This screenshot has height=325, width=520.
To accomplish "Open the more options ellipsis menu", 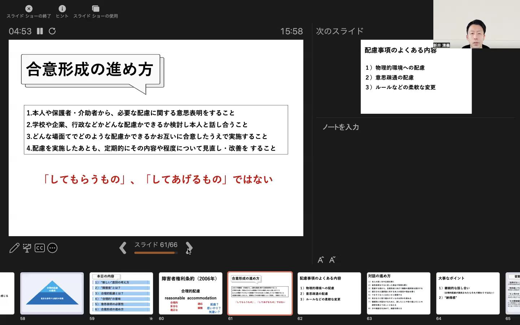I will [x=52, y=248].
